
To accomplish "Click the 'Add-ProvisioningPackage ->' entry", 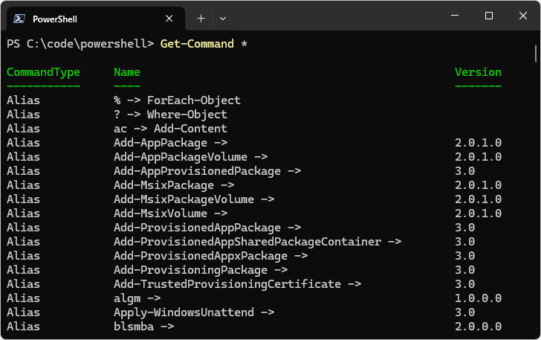I will [201, 270].
